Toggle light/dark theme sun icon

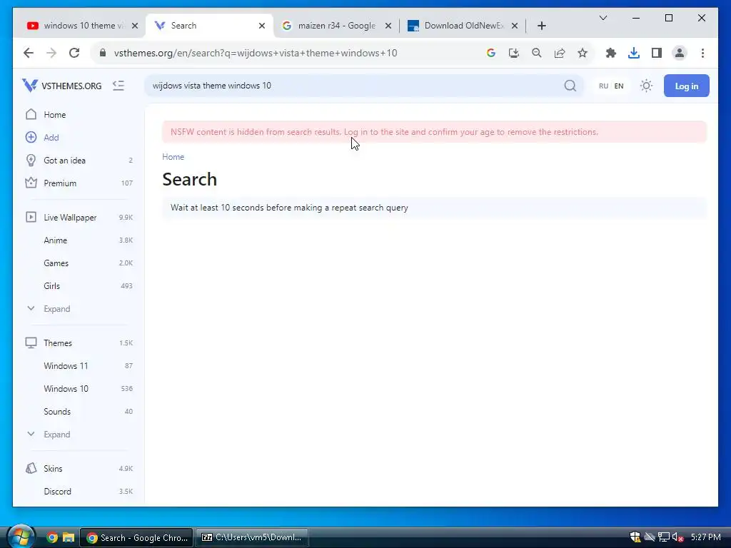pos(646,86)
